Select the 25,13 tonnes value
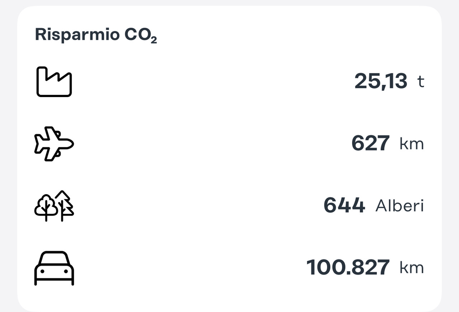 point(381,81)
